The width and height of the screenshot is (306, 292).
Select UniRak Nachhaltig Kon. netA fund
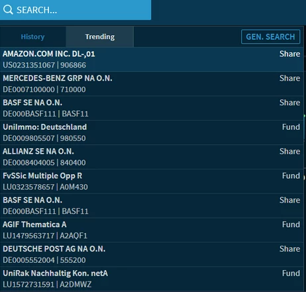[x=152, y=279]
